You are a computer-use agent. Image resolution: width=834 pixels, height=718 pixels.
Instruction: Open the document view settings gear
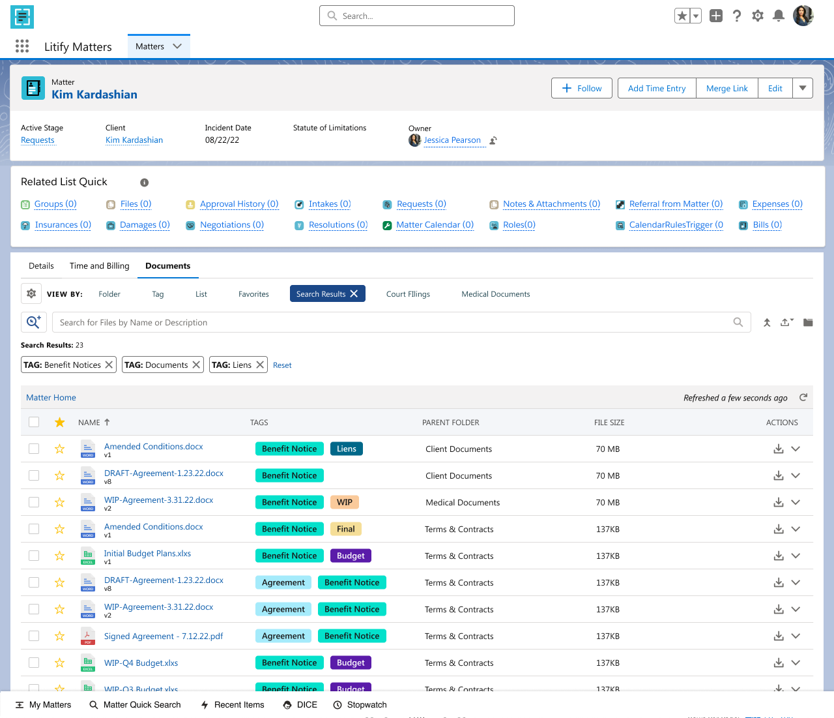tap(31, 294)
